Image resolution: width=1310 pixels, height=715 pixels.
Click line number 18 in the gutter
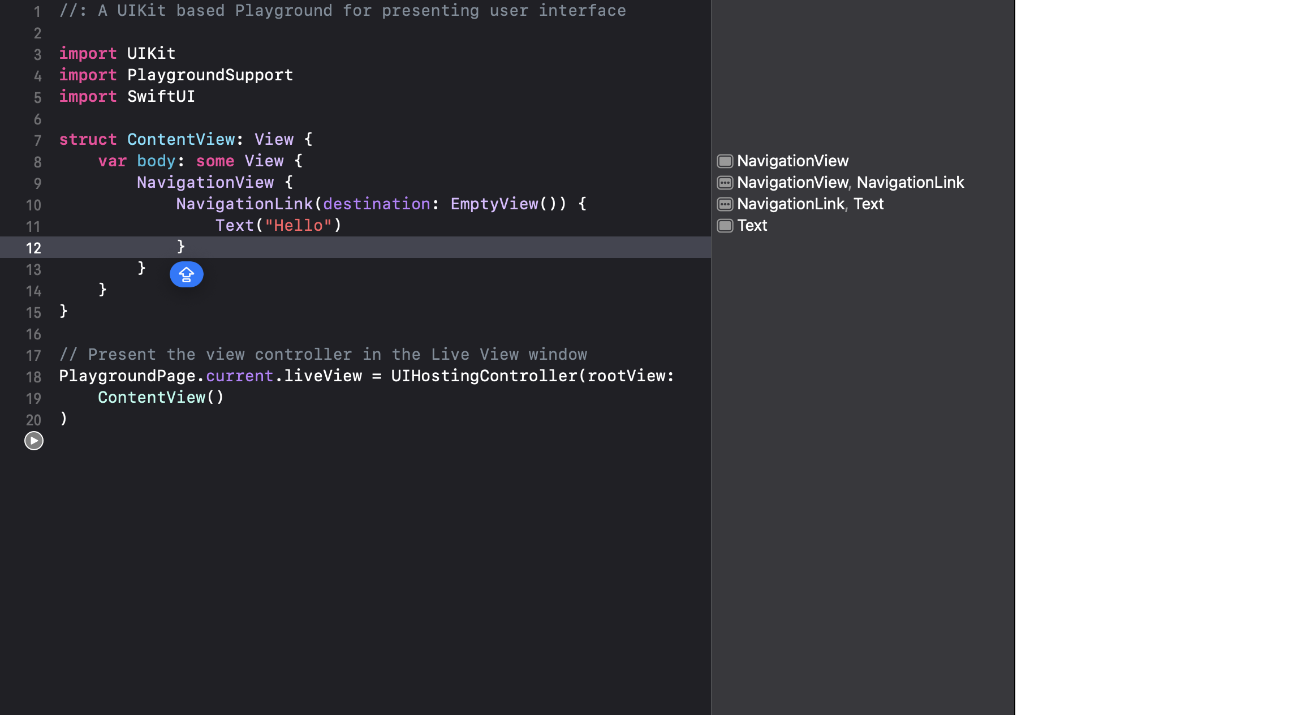[33, 377]
